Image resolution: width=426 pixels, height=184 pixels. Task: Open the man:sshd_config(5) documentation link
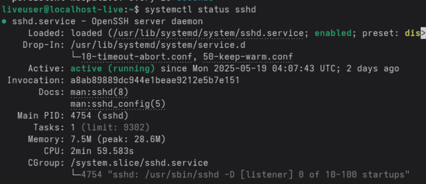(x=118, y=104)
